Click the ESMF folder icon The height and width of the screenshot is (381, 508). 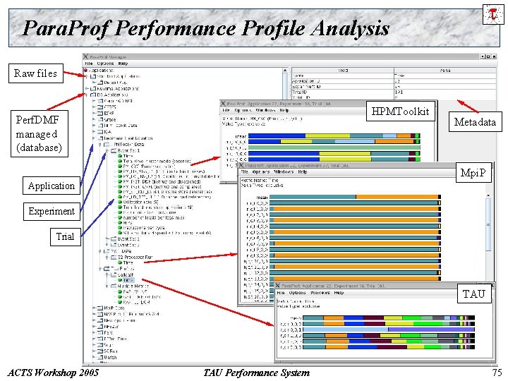click(x=100, y=113)
